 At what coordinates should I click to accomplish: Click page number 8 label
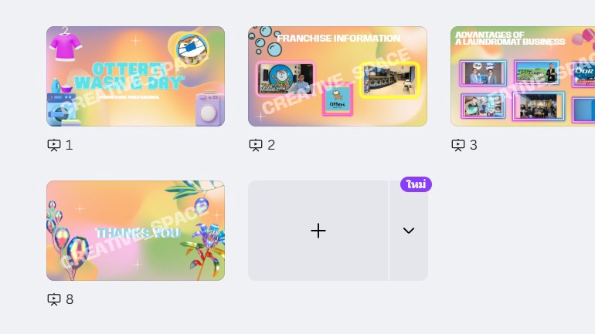70,299
